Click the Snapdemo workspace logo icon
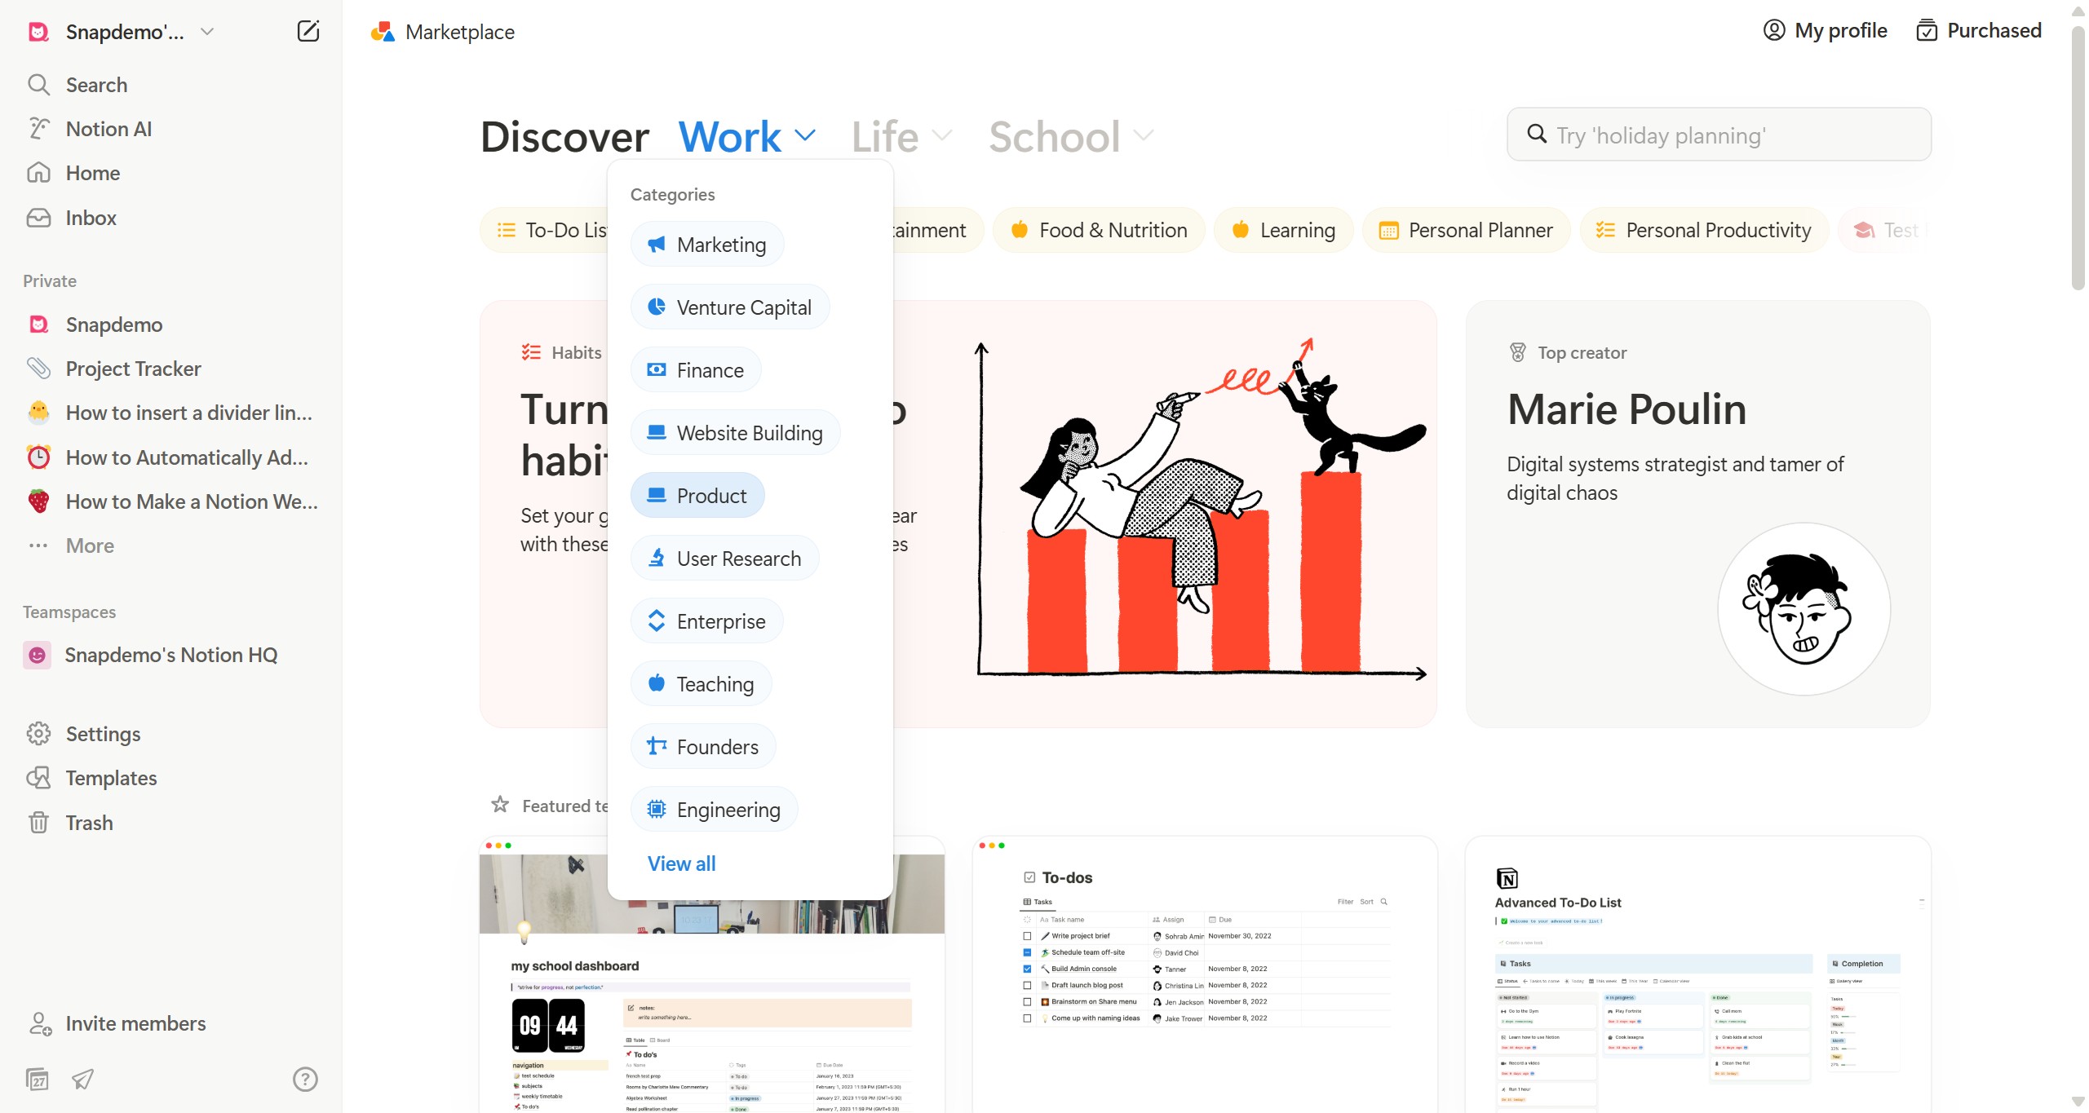Viewport: 2089px width, 1113px height. [38, 32]
